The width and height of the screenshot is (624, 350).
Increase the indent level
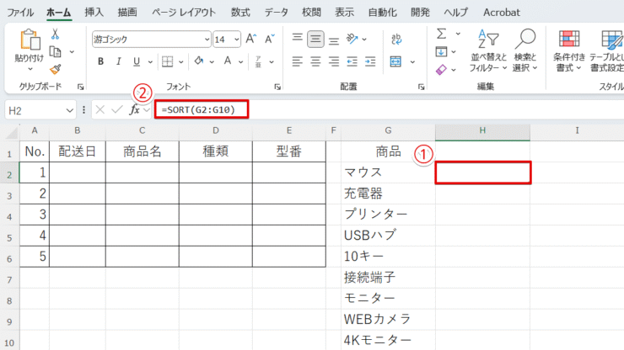[370, 61]
